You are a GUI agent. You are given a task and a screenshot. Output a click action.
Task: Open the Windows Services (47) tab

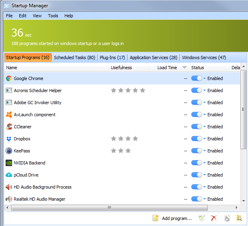[204, 58]
